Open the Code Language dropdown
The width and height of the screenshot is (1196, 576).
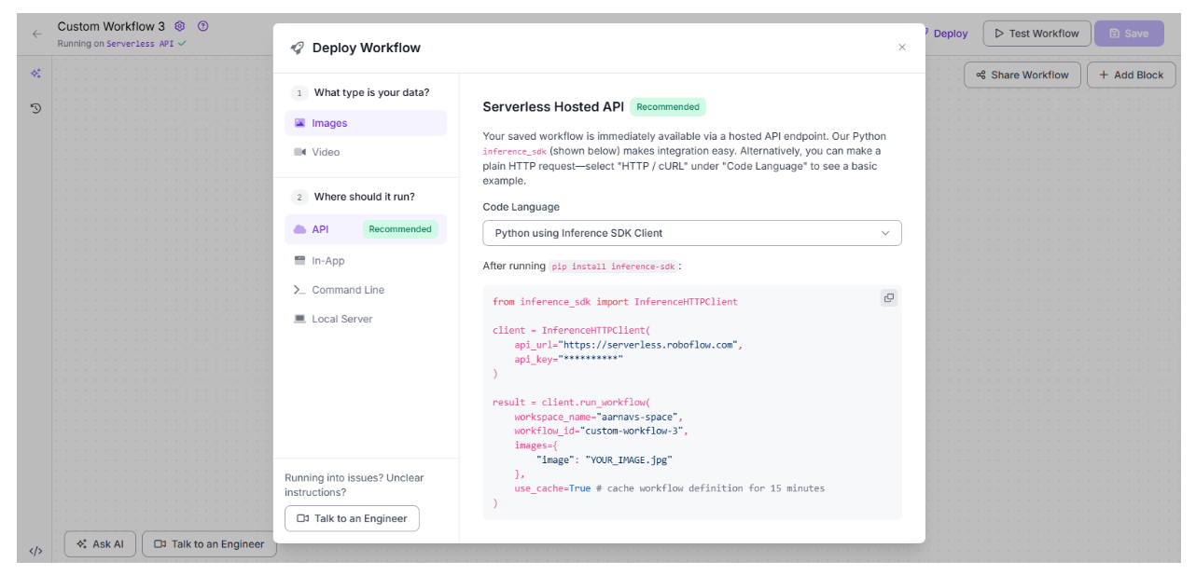click(x=692, y=233)
